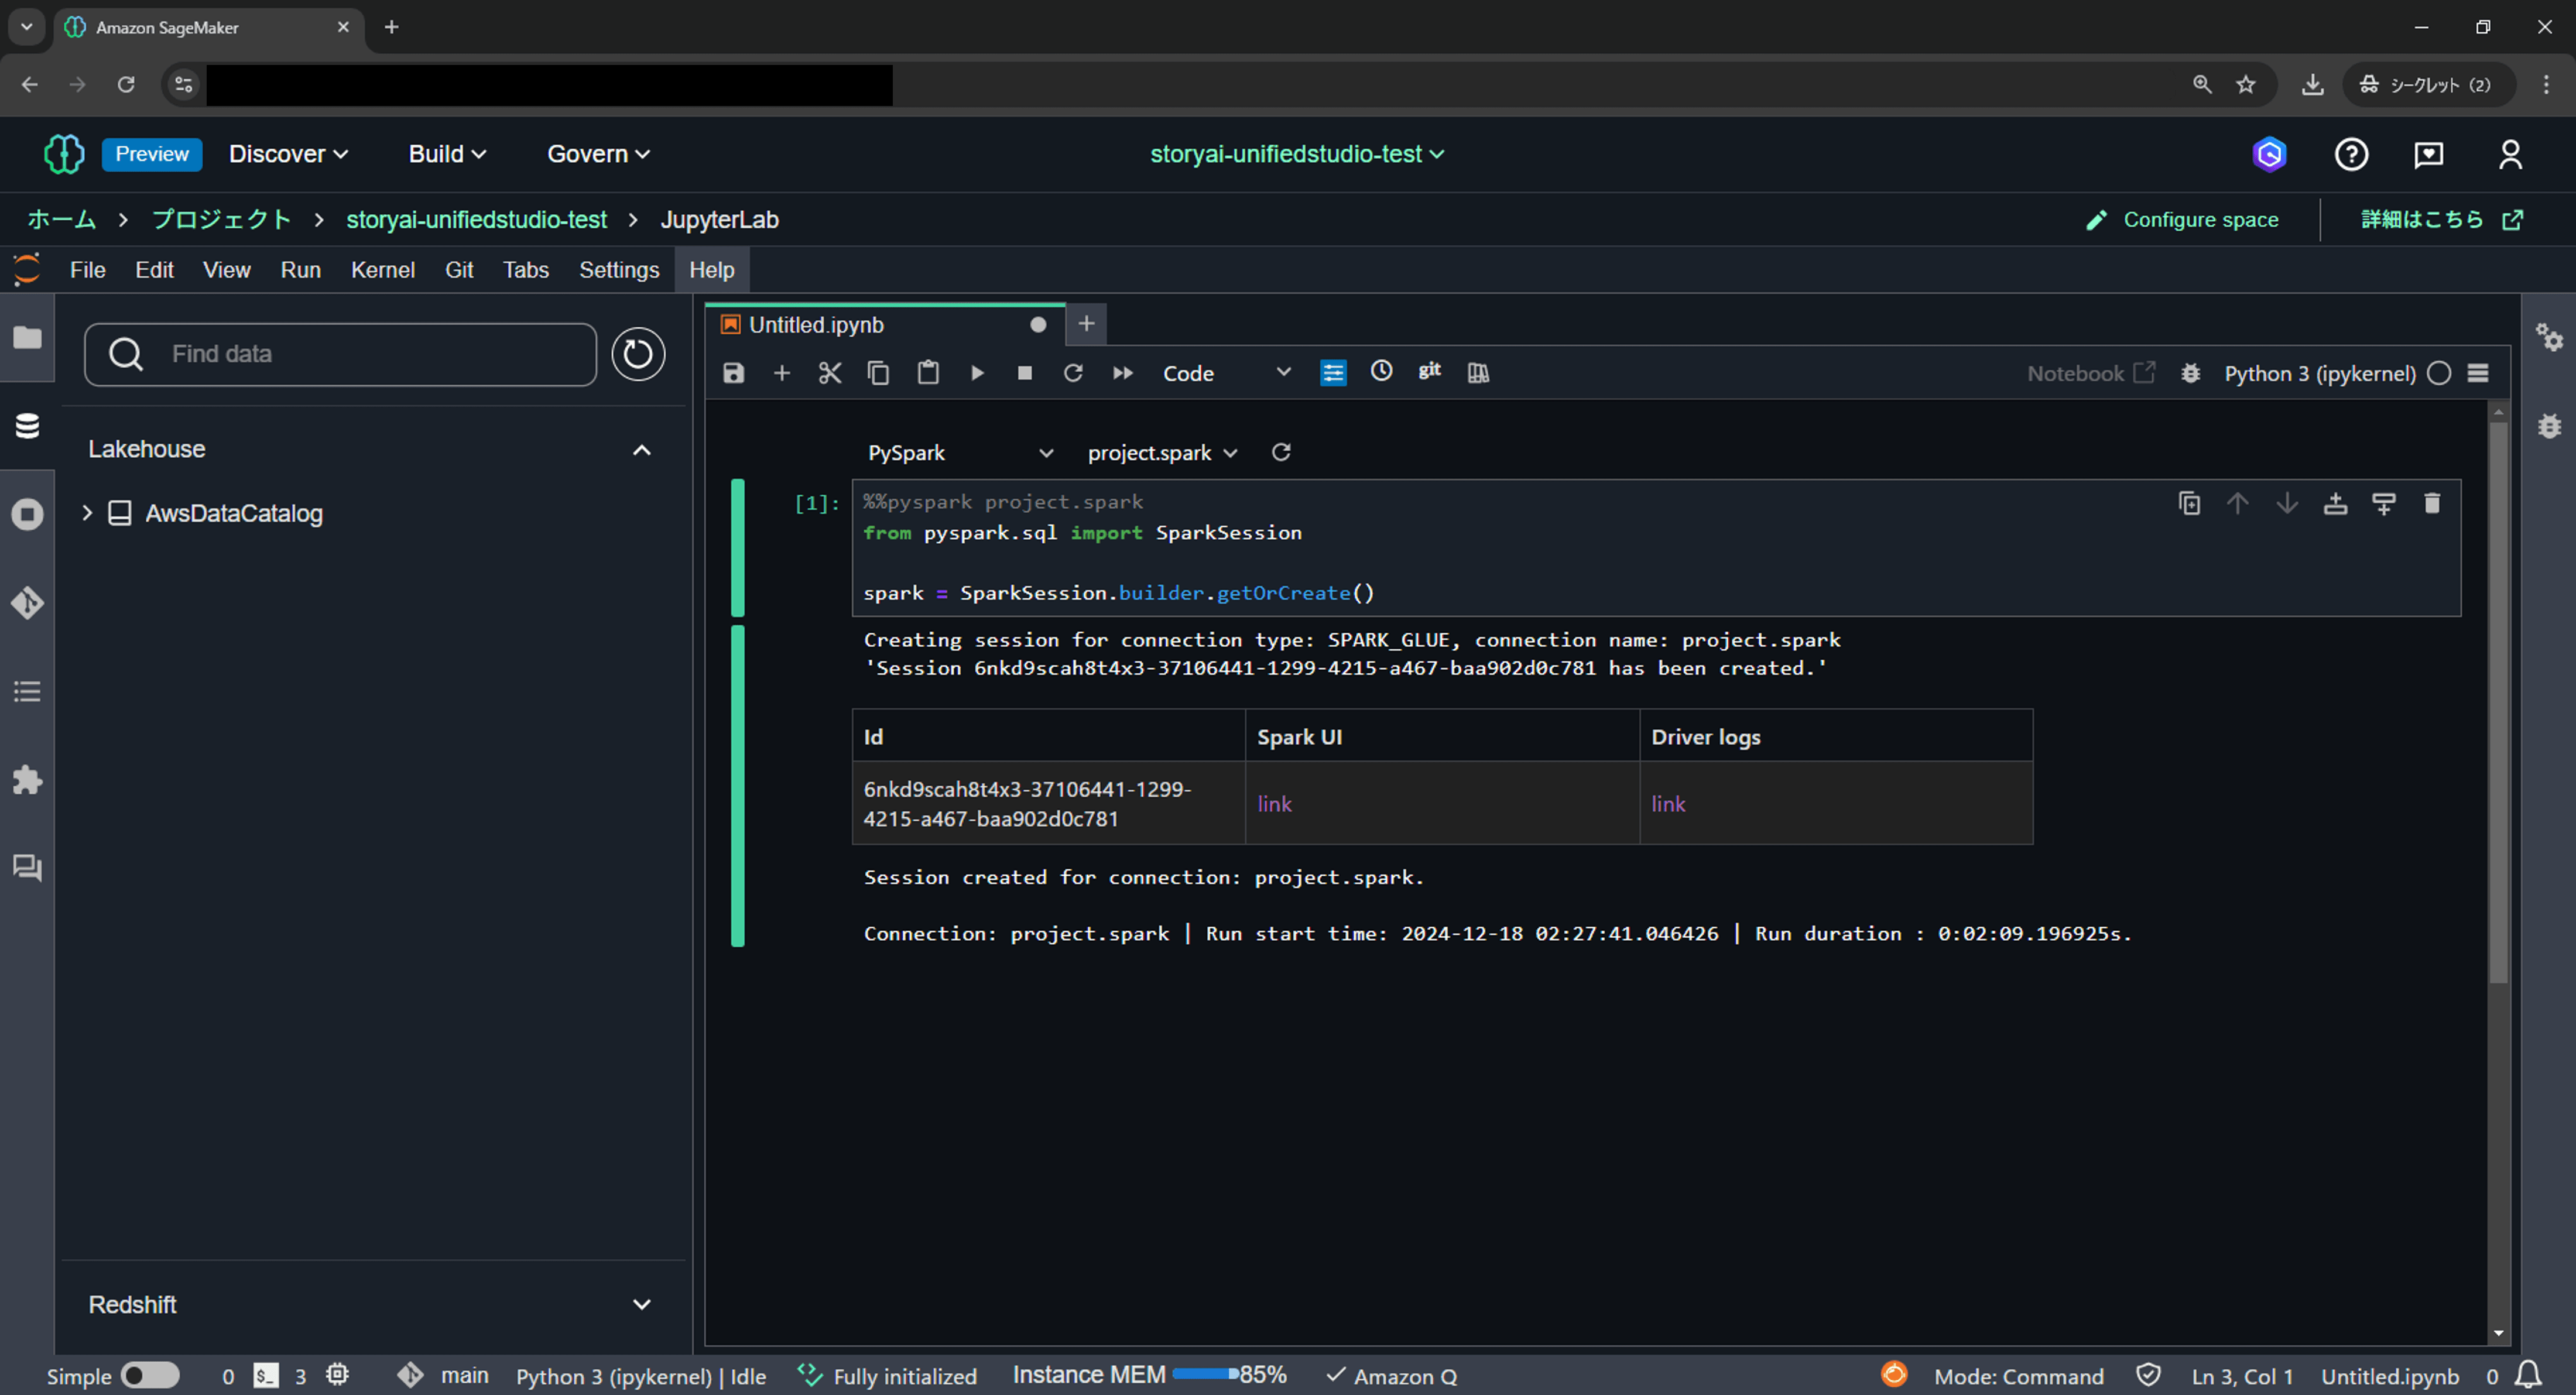Cut the selected cell with the scissors icon
Viewport: 2576px width, 1395px height.
point(830,373)
